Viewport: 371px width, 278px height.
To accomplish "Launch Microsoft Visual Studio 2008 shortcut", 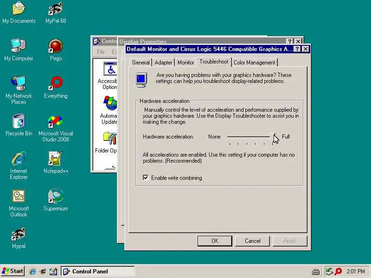I will point(56,129).
